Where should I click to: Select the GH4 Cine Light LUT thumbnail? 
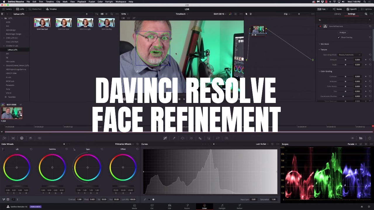(x=85, y=22)
